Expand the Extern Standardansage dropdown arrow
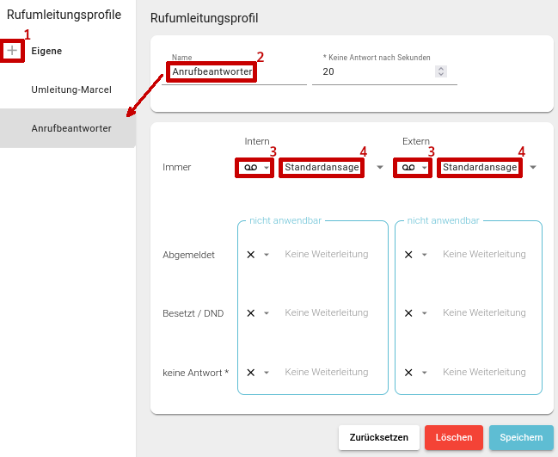 533,168
